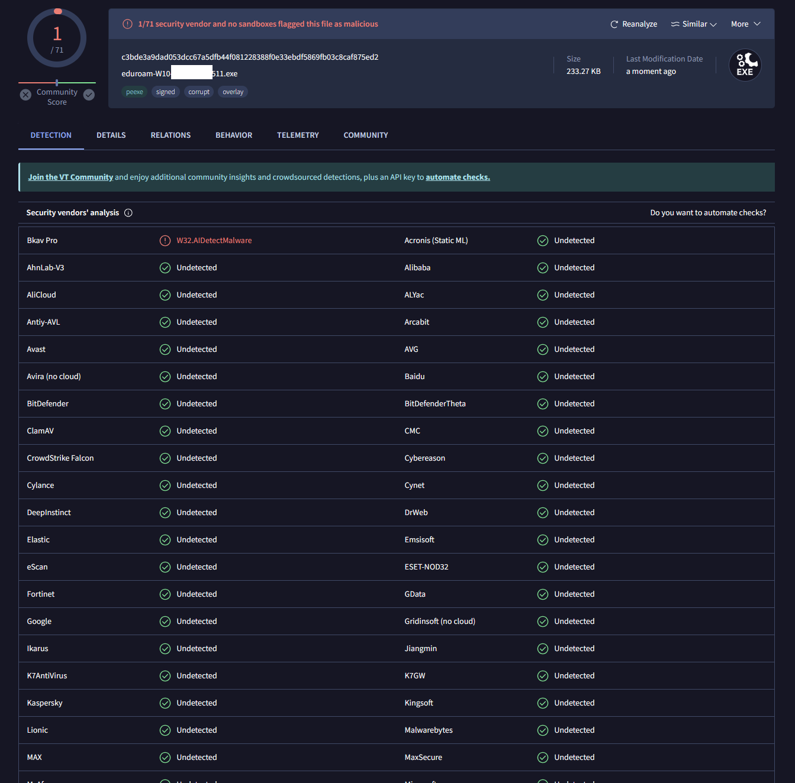Click the EXE file type icon

click(745, 65)
